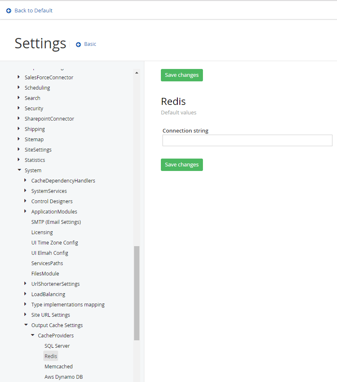The image size is (337, 382).
Task: Collapse the CacheProviders node
Action: coord(32,335)
